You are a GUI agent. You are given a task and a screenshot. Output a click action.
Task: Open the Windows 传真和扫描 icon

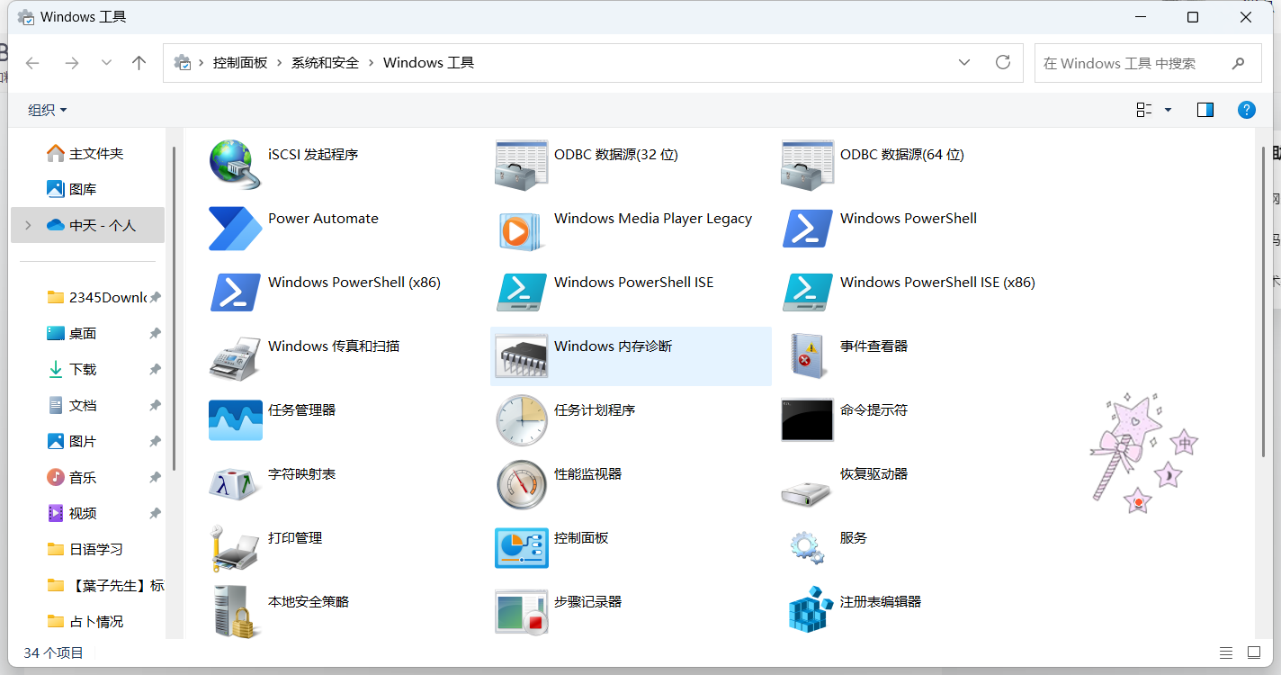[x=236, y=357]
